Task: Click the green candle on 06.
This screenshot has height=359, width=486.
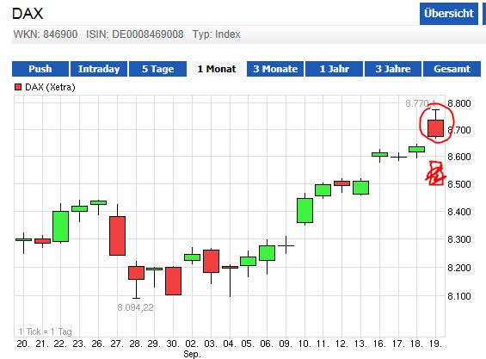Action: point(268,253)
